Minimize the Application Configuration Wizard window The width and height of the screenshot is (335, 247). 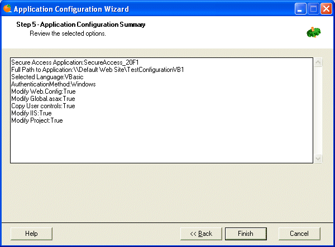point(301,9)
